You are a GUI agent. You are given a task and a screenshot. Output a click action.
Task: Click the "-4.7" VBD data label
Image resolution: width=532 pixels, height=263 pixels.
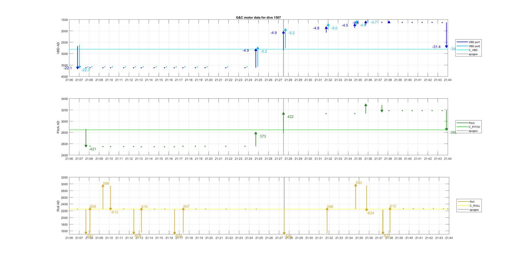[x=374, y=22]
